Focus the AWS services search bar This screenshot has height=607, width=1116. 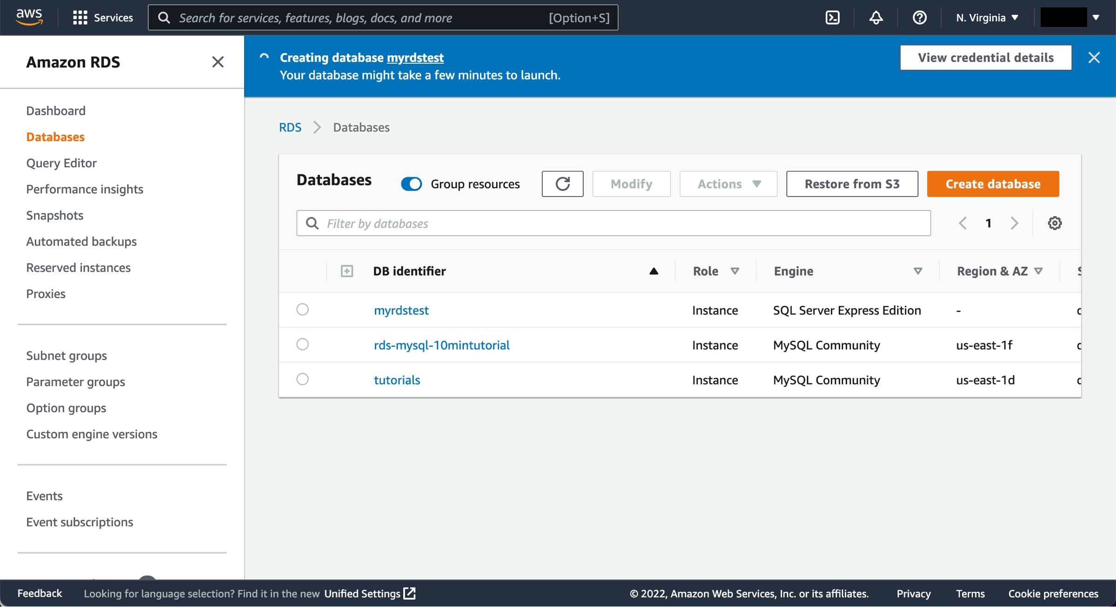383,18
